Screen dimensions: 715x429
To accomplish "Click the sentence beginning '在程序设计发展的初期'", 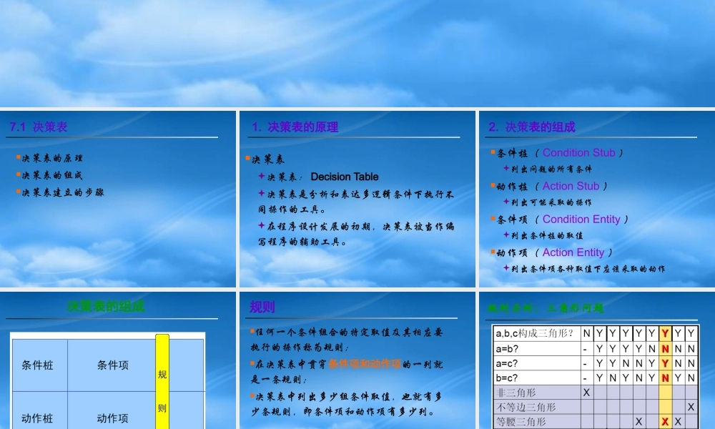I will (x=356, y=234).
